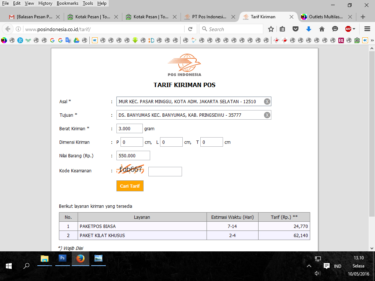Screen dimensions: 375x281
Task: Show your bookmarks list icon
Action: (282, 29)
